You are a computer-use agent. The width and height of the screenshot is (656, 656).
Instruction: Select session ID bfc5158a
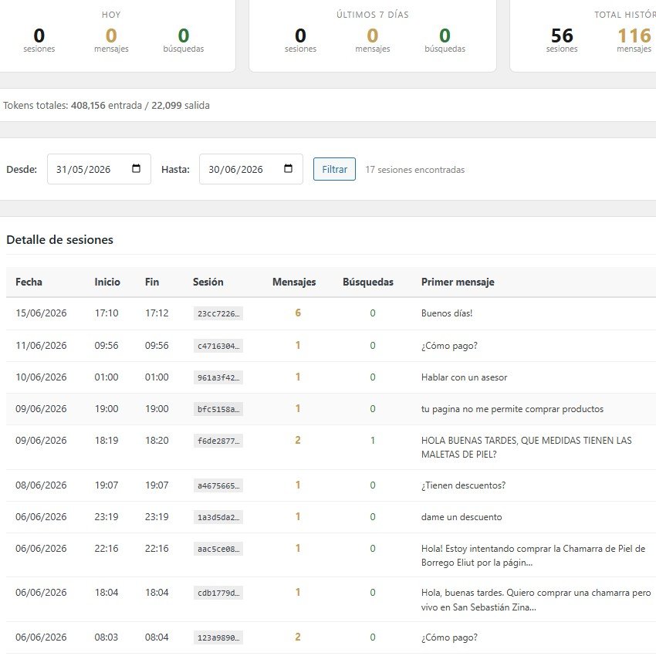tap(218, 409)
